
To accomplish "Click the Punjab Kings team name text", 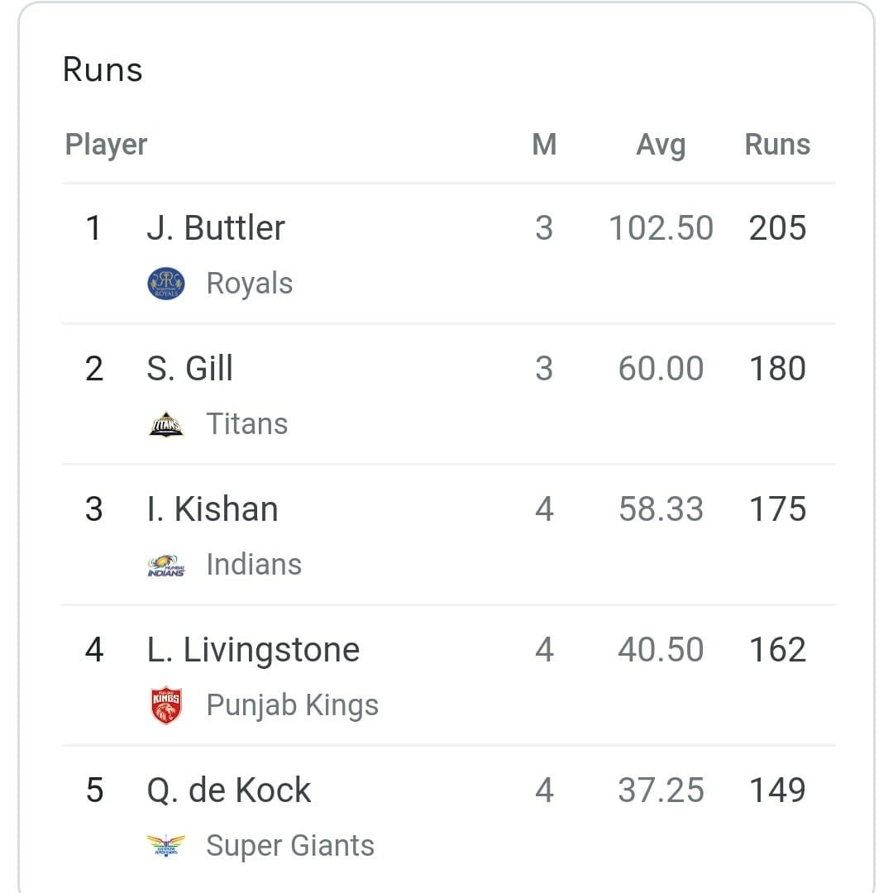I will pyautogui.click(x=291, y=704).
